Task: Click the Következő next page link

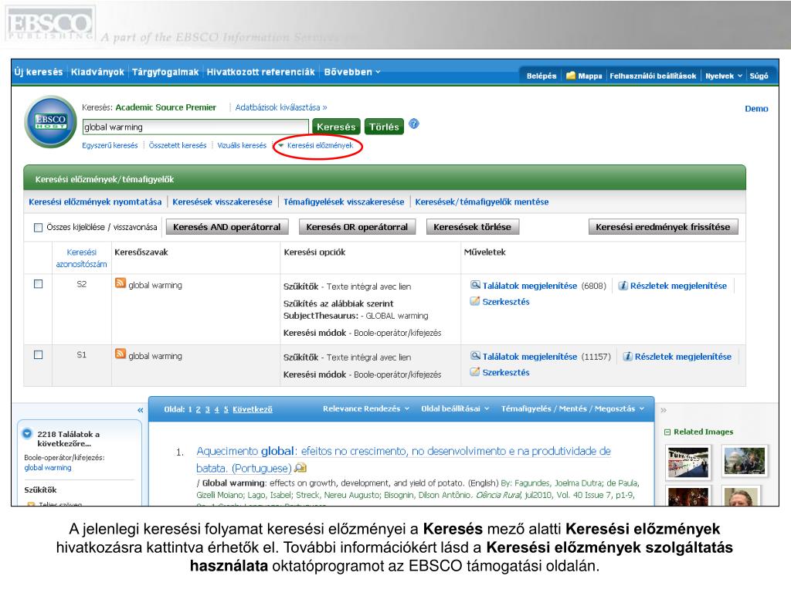Action: click(x=253, y=409)
